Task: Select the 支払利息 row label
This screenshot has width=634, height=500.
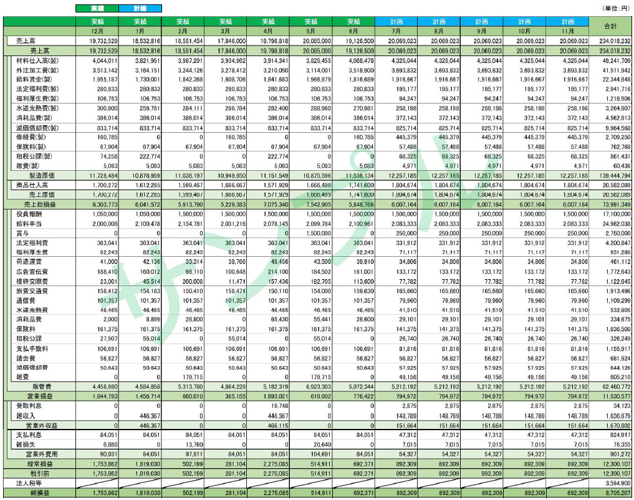Action: click(29, 435)
